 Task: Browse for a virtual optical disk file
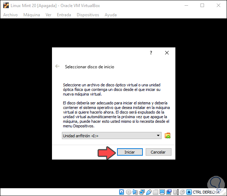(168, 136)
